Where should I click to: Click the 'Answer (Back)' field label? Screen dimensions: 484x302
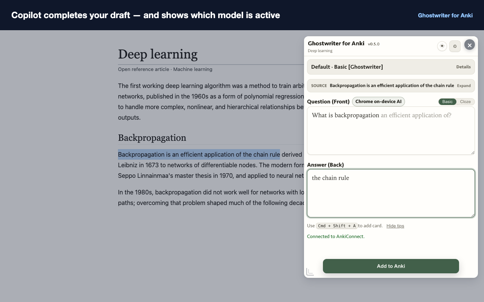pos(326,165)
